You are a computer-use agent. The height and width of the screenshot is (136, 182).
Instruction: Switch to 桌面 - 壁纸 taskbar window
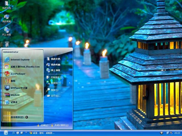[42, 133]
